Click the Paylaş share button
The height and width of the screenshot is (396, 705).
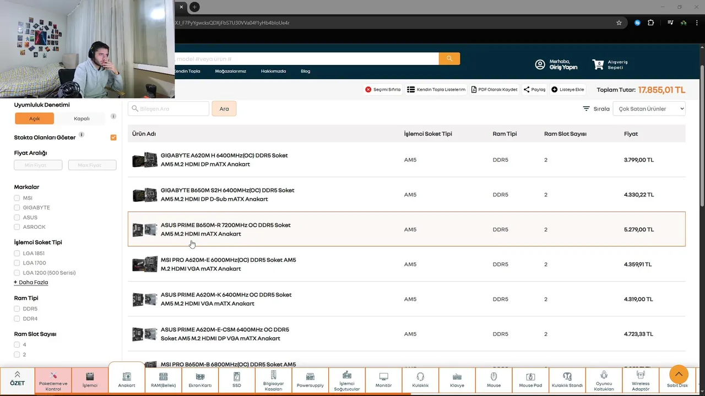pyautogui.click(x=534, y=90)
